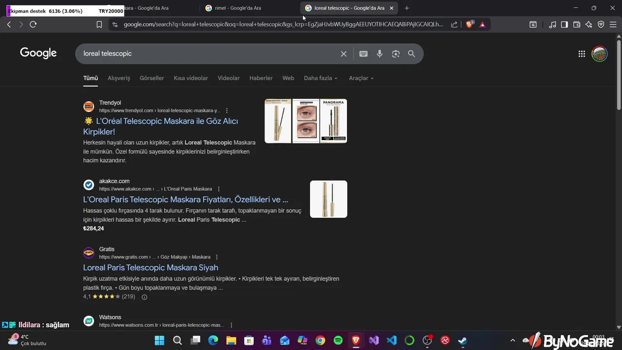Switch to the Kısa videolar tab
Screen dimensions: 622x350
(191, 78)
